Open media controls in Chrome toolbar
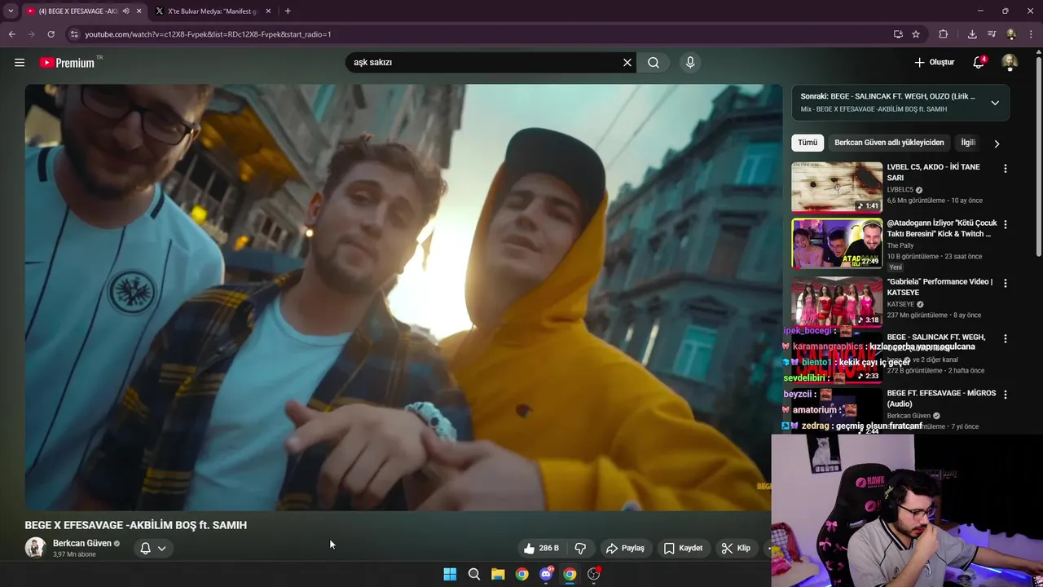This screenshot has height=587, width=1043. [992, 34]
